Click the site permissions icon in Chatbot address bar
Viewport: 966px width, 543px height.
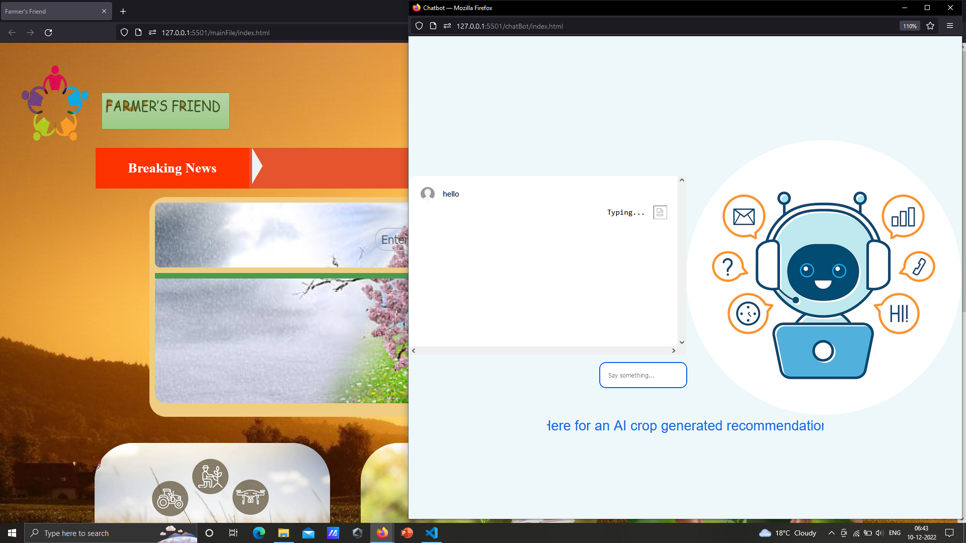(x=447, y=26)
